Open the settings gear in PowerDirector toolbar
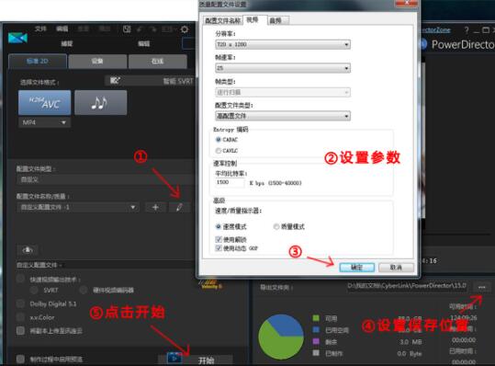Screen dimensions: 495x366 point(185,29)
